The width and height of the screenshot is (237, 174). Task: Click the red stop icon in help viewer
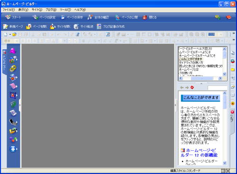click(192, 87)
